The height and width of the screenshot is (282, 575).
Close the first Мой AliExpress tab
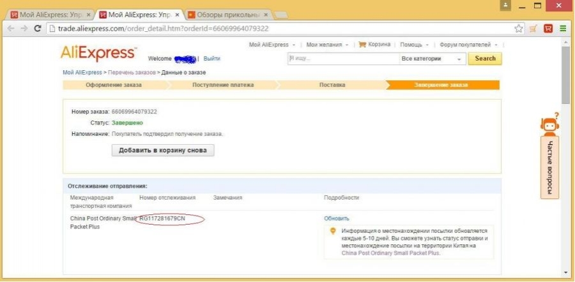pyautogui.click(x=88, y=15)
